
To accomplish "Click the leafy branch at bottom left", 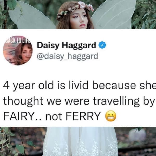I will click(11, 141).
